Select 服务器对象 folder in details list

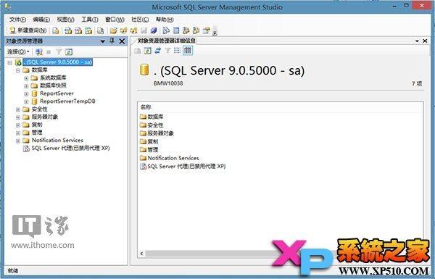pos(157,133)
